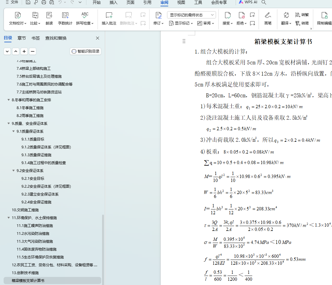Viewport: 332px width, 285px height.
Task: Switch to the 视图 ribbon tab
Action: tap(181, 2)
